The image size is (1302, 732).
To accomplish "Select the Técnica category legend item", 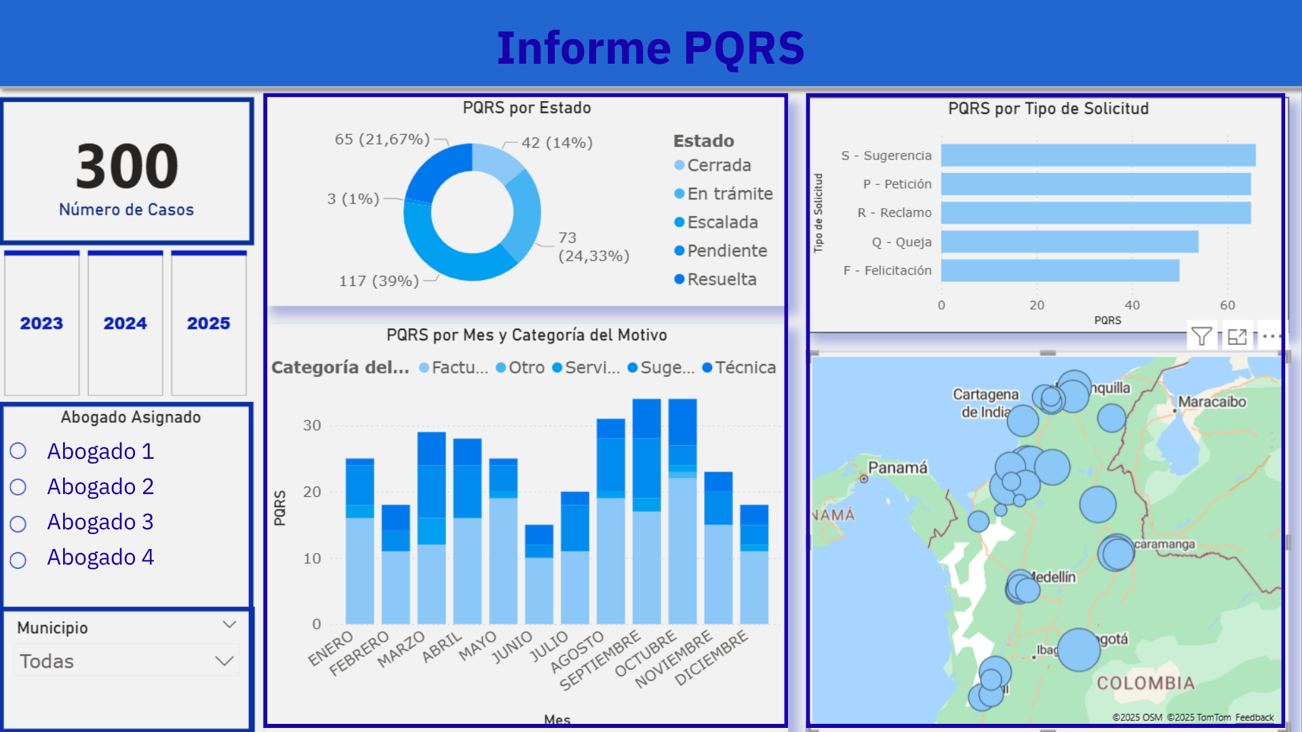I will click(x=739, y=367).
